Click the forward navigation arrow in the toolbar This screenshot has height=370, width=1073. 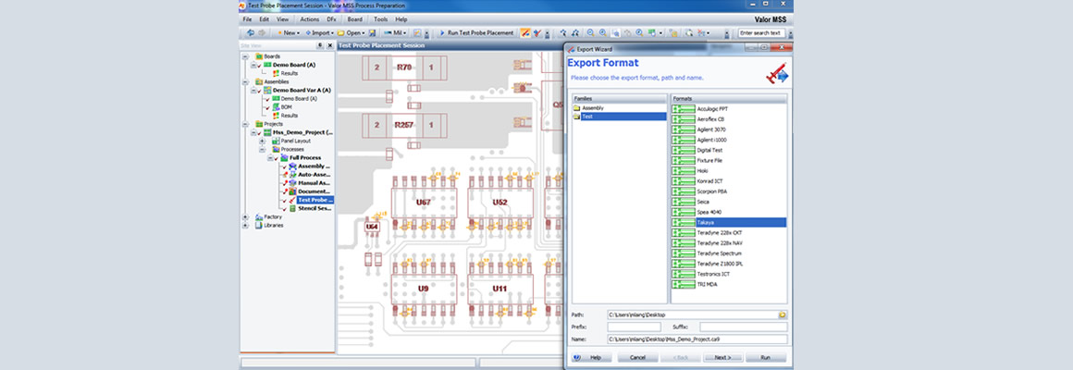tap(262, 32)
